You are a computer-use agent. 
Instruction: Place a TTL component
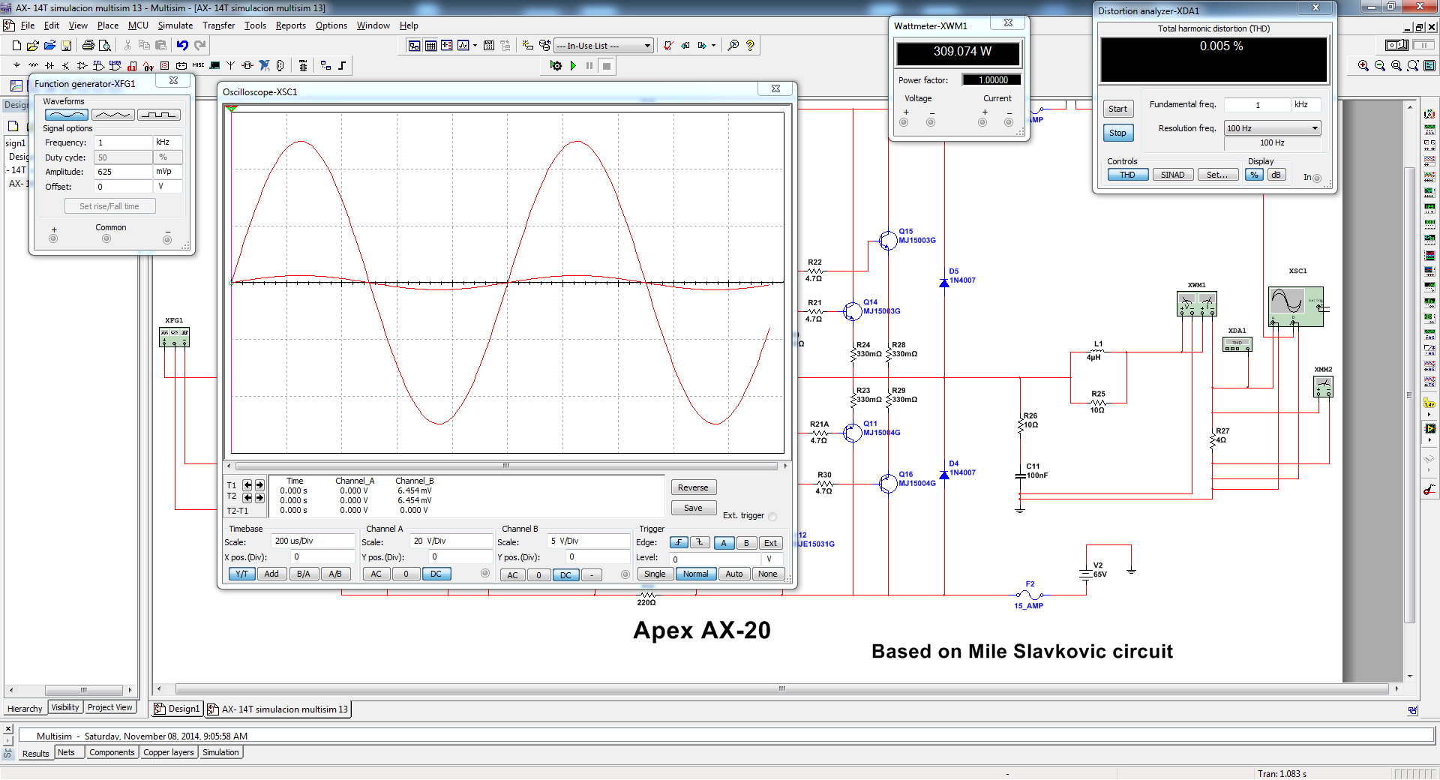[98, 65]
